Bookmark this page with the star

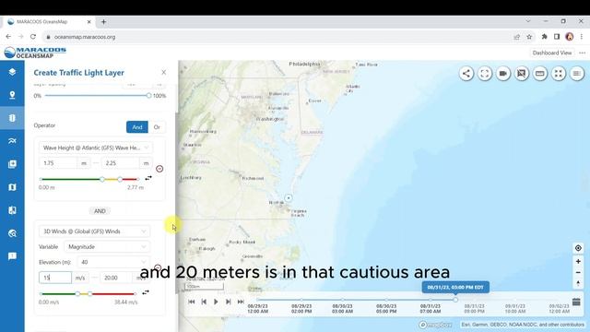(529, 37)
